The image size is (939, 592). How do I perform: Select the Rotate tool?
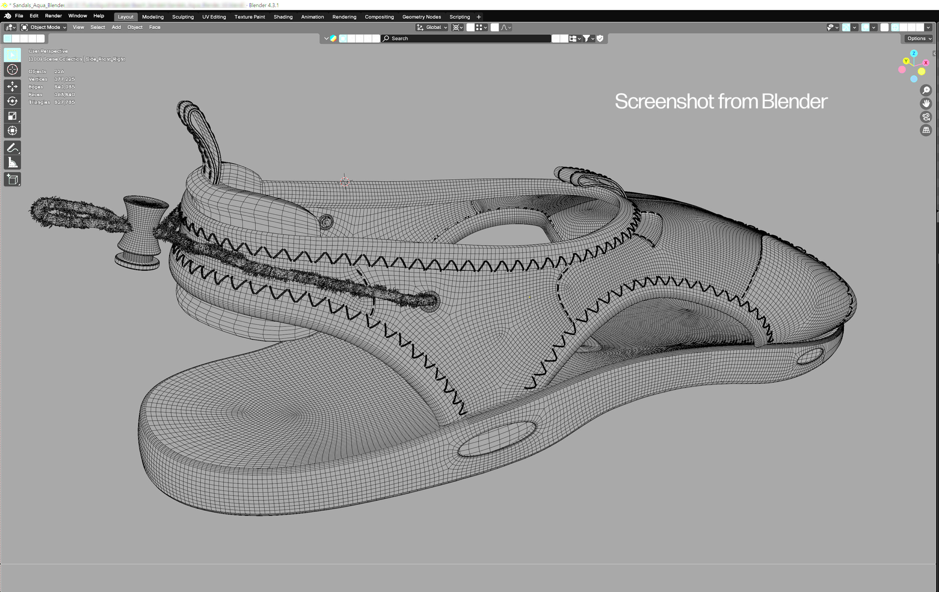pos(12,101)
